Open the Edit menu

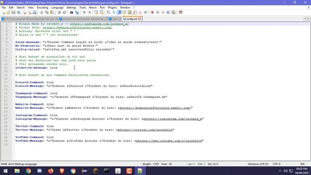pos(11,8)
